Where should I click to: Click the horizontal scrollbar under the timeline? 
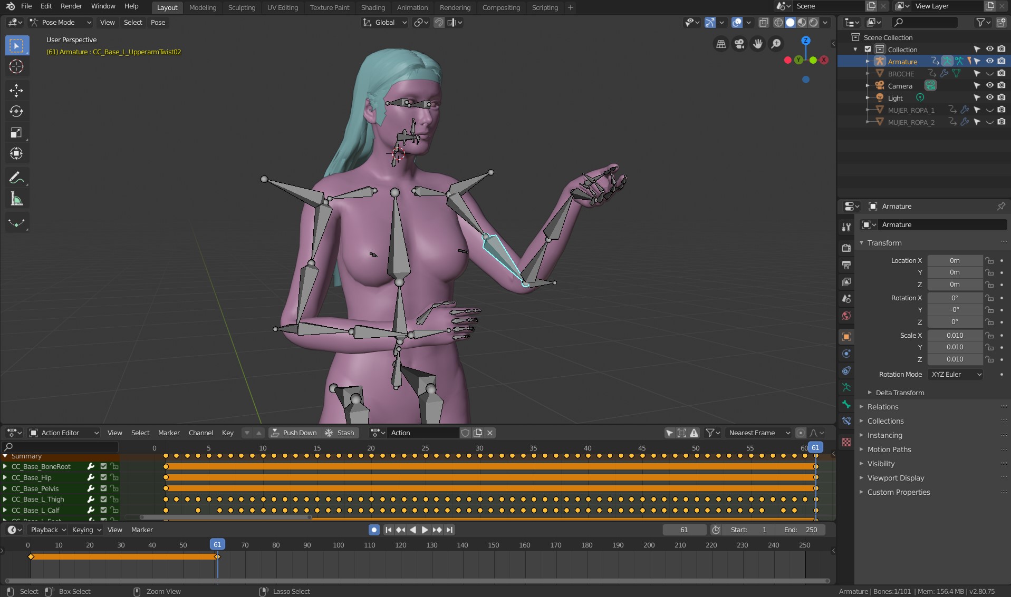(417, 581)
